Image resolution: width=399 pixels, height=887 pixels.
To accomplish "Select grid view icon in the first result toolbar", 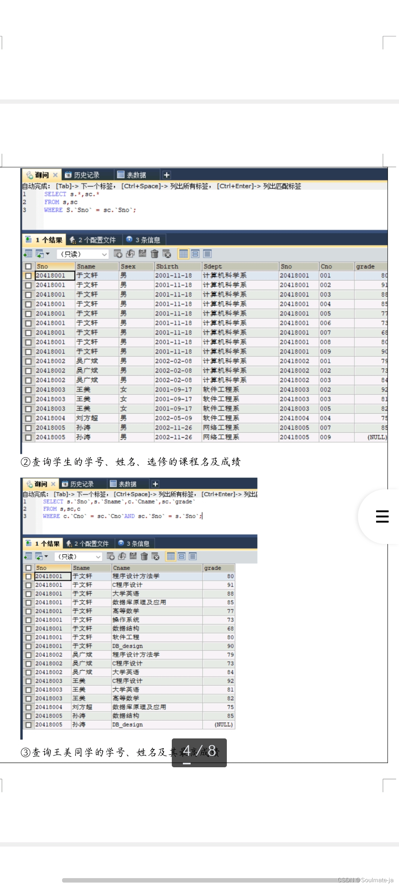I will [183, 254].
